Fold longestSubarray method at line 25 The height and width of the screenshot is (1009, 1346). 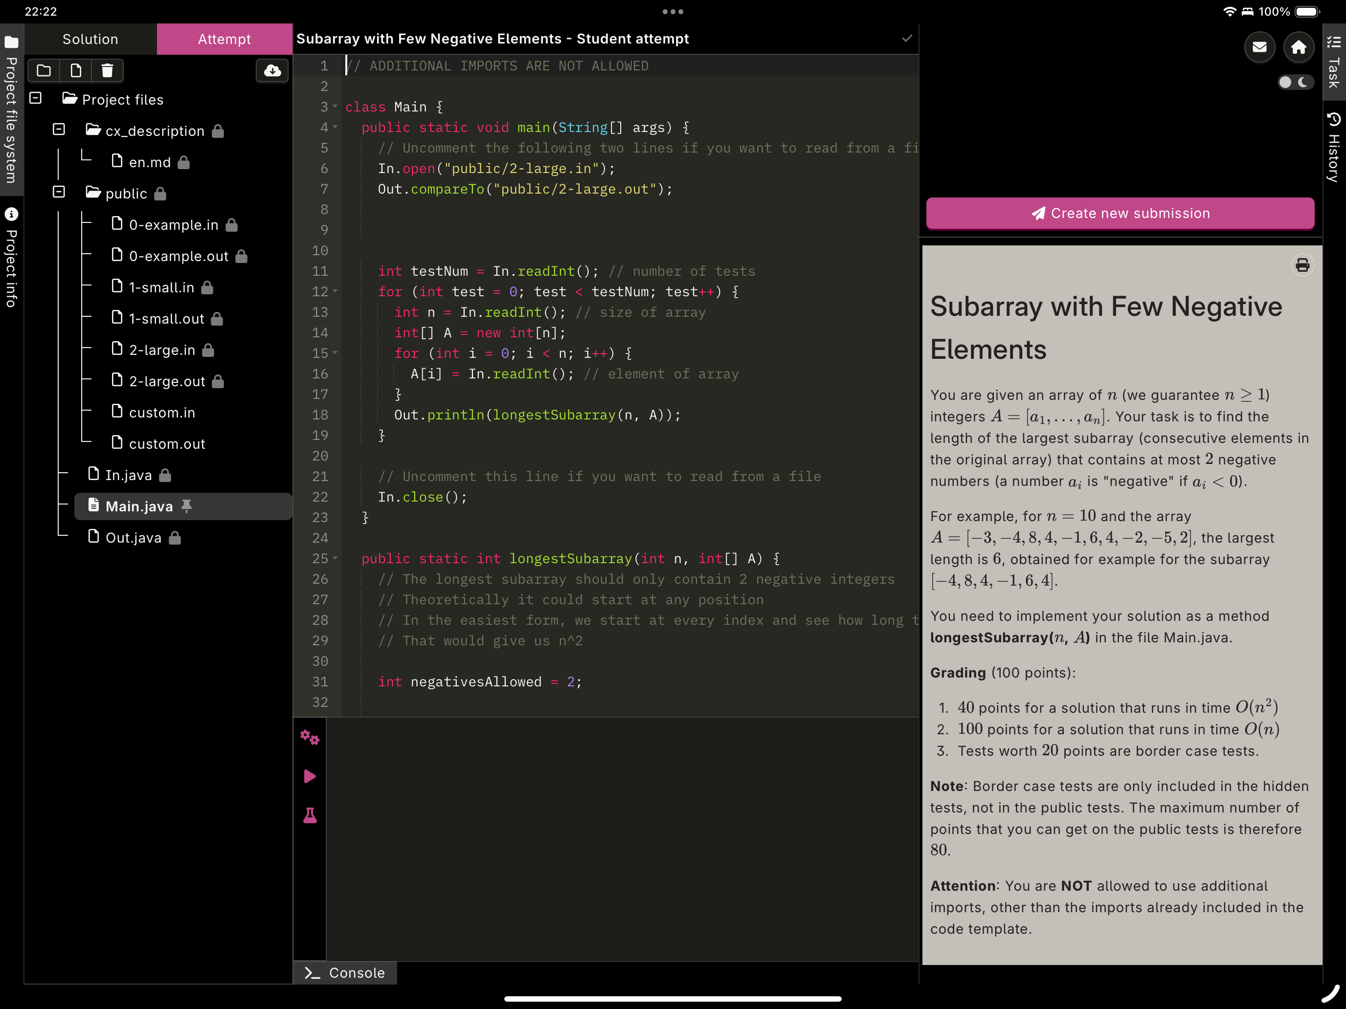(335, 558)
